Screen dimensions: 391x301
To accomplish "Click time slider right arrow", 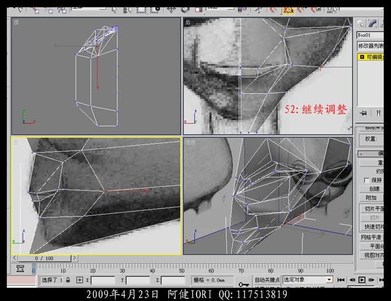I will coord(74,258).
